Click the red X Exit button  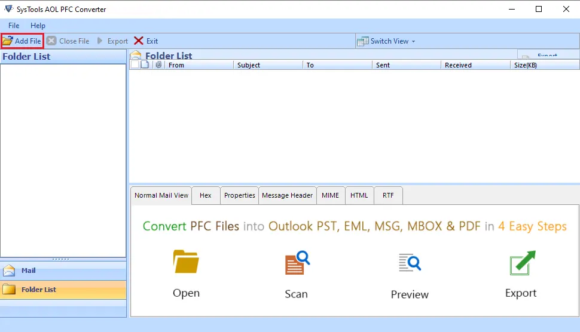click(x=146, y=41)
